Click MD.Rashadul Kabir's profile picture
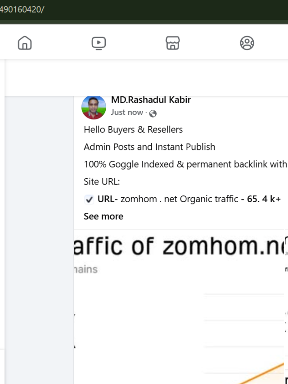The width and height of the screenshot is (288, 384). tap(94, 107)
